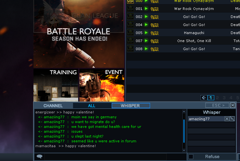240x161 pixels.
Task: Click the 'moin we say in germany' message
Action: point(94,117)
